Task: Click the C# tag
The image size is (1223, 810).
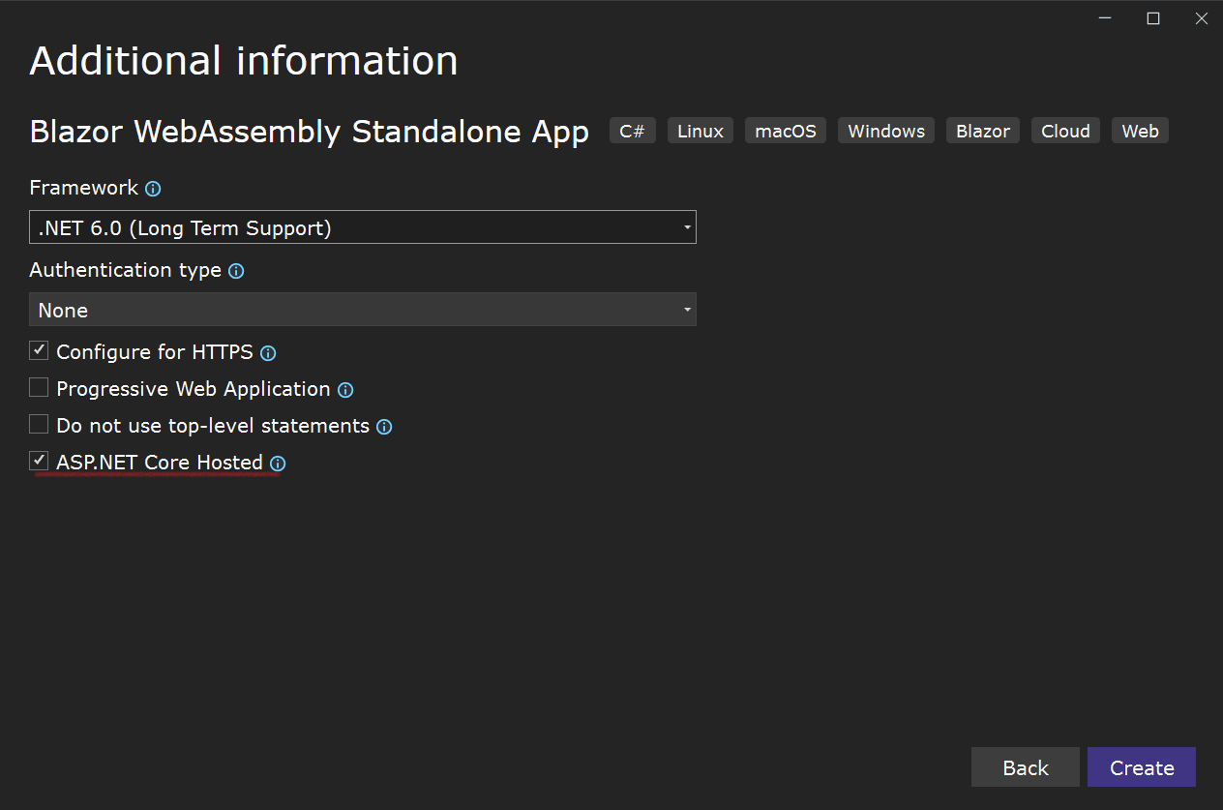Action: coord(633,131)
